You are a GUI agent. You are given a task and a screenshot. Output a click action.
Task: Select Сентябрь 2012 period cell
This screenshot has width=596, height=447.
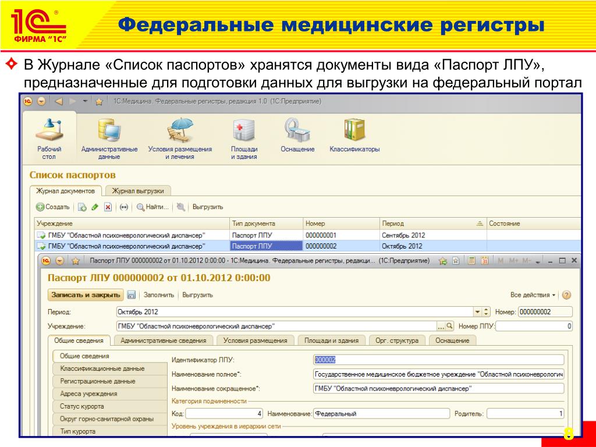[x=433, y=235]
